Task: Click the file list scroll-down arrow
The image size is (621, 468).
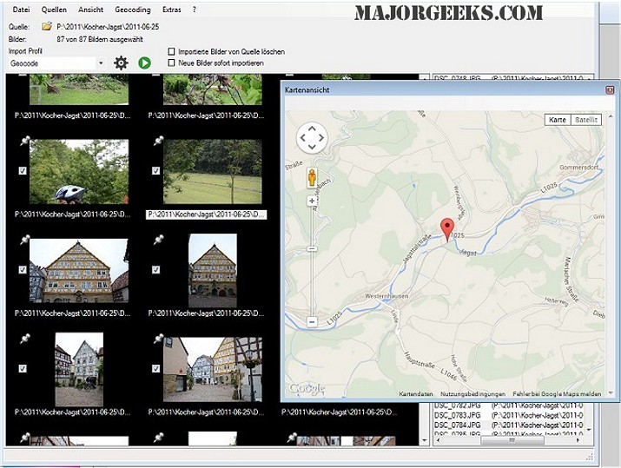Action: tap(589, 430)
